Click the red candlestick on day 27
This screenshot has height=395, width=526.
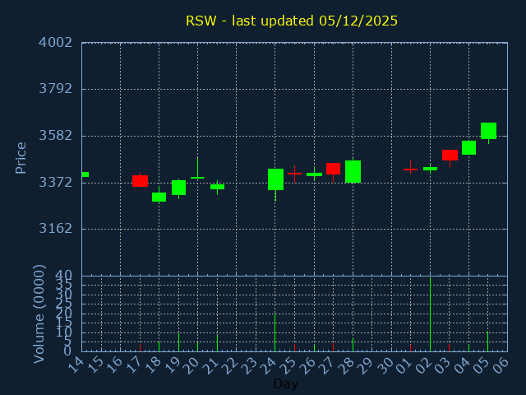(333, 169)
